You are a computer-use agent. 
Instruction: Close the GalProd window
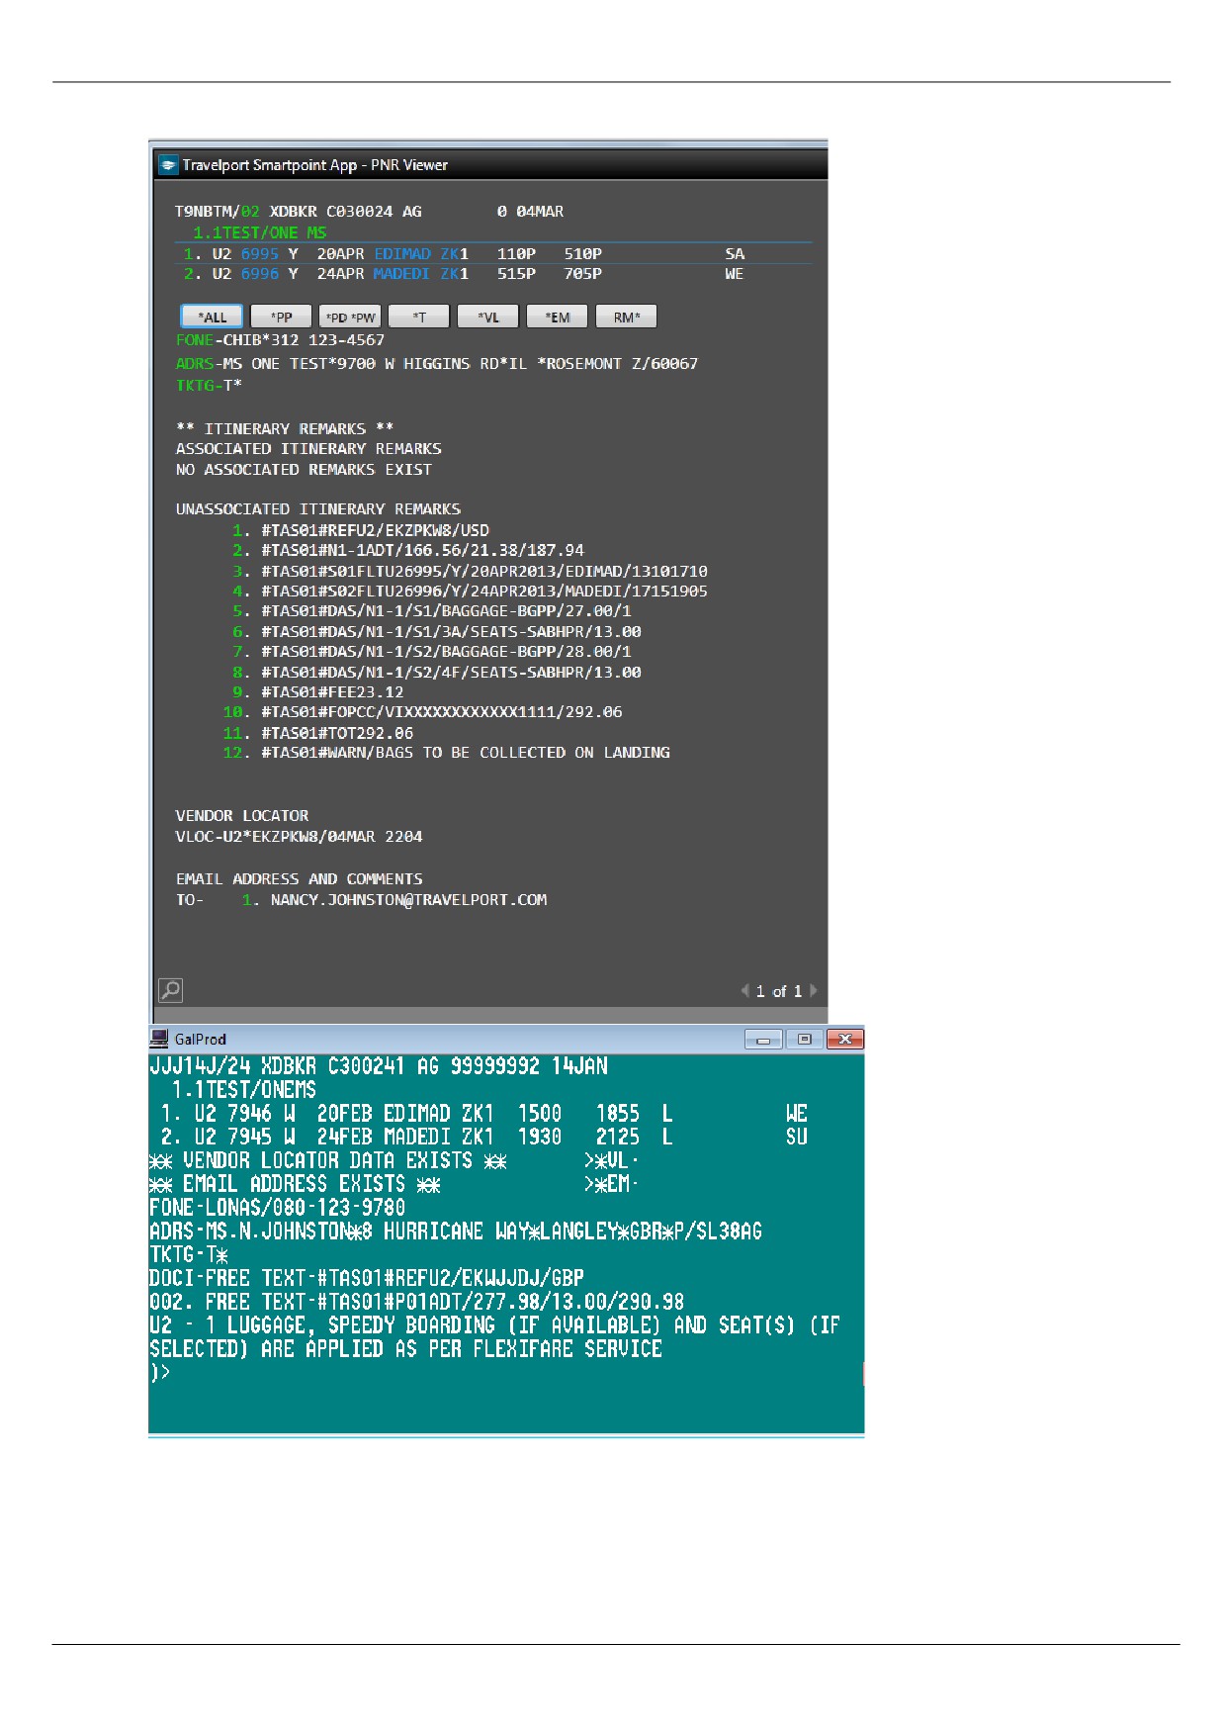[844, 1039]
